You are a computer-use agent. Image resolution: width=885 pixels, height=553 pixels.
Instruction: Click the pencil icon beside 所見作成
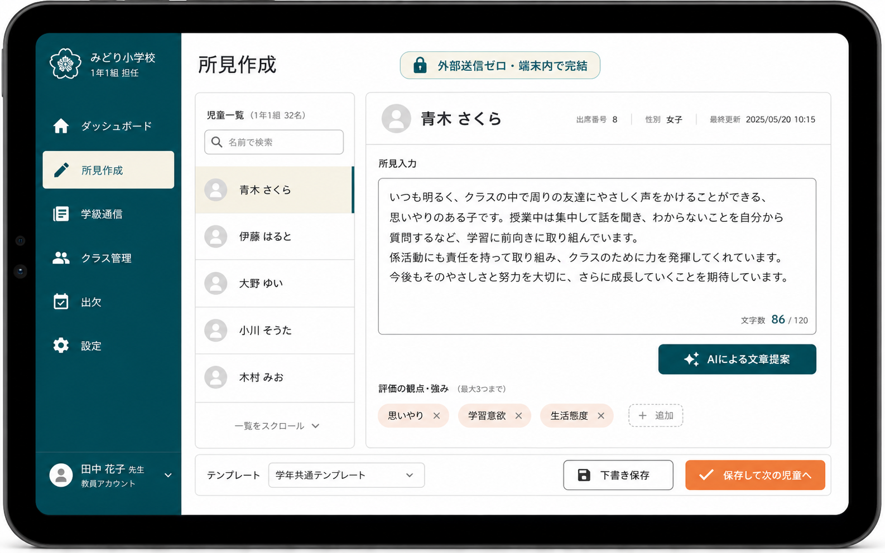61,170
